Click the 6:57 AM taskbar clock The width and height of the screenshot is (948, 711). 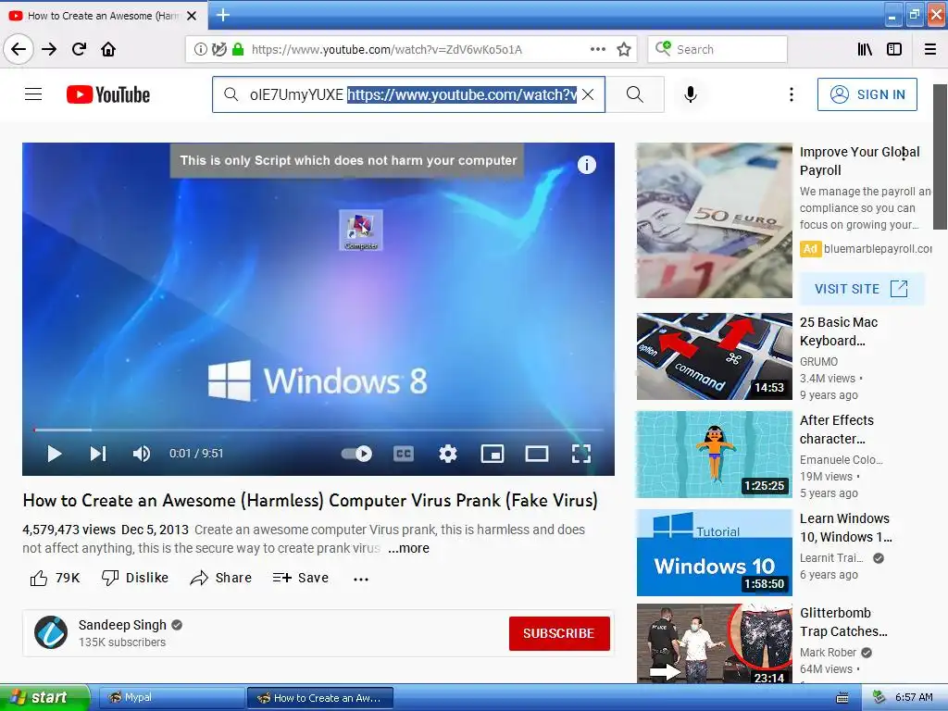914,698
